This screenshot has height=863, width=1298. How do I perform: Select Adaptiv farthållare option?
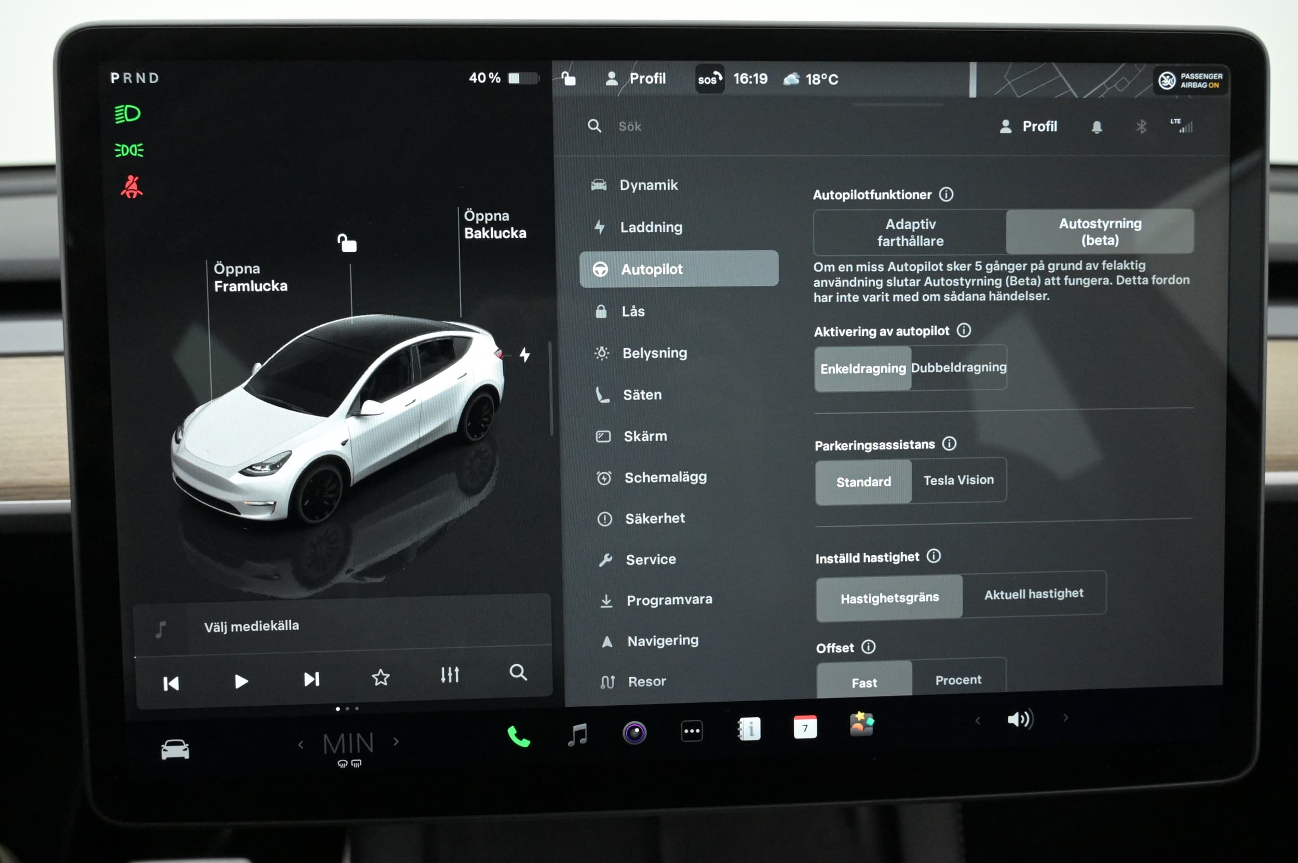tap(910, 232)
